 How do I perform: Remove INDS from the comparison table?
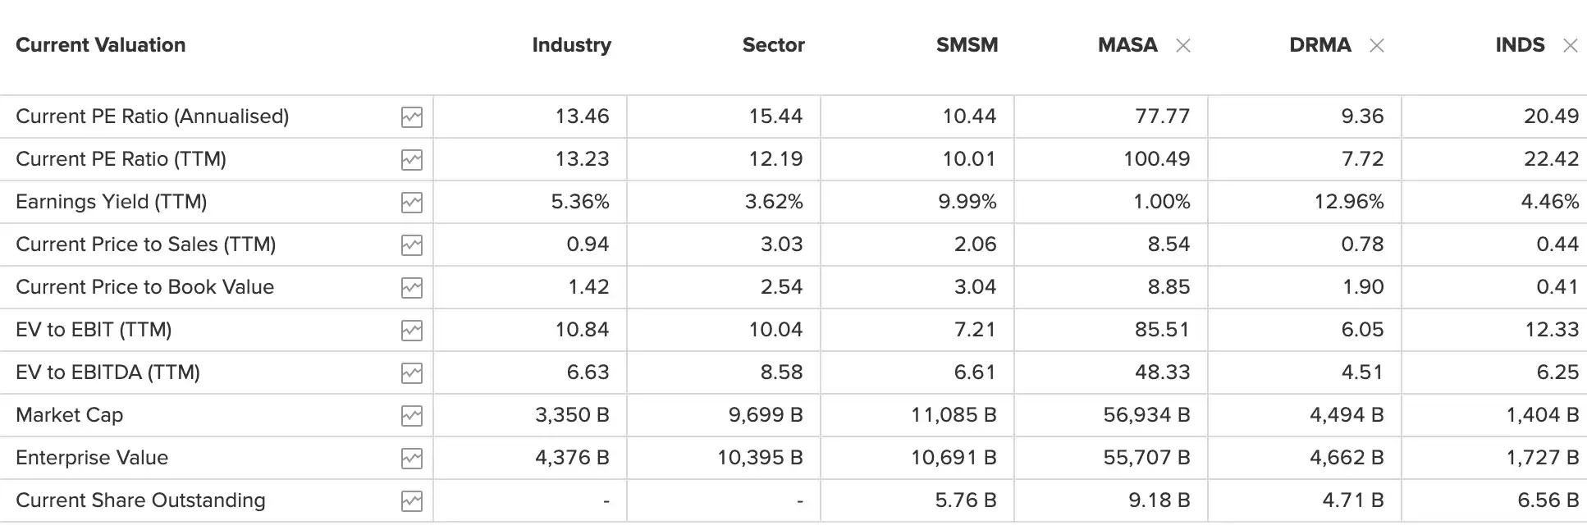pos(1570,46)
